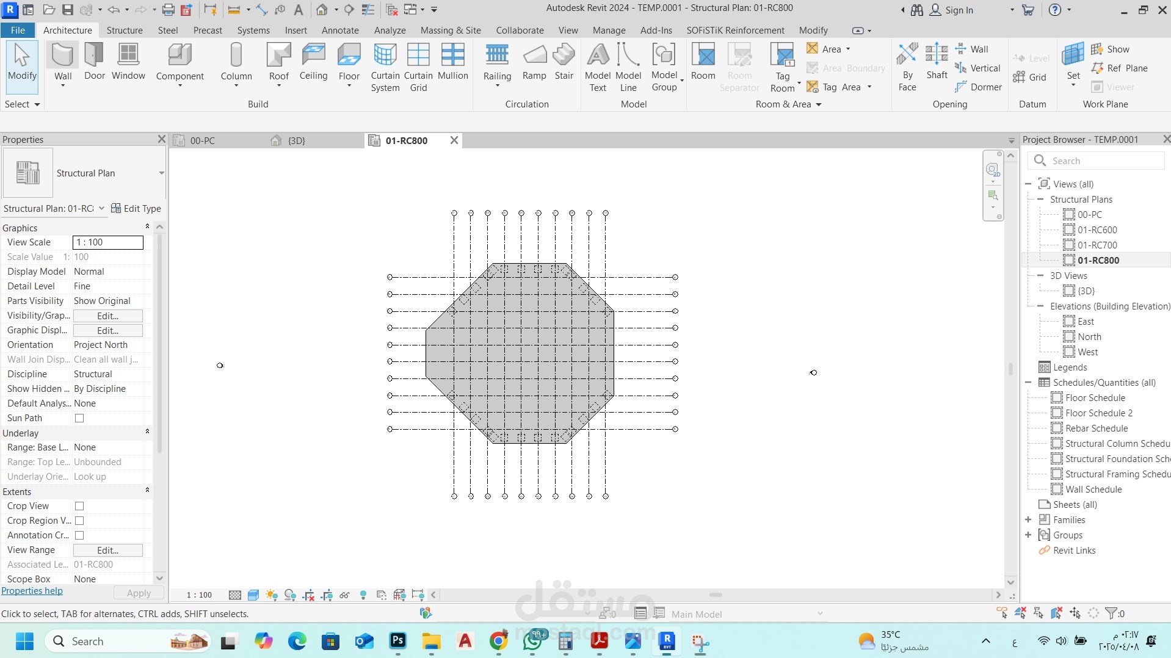Toggle the Sun Path checkbox

point(79,418)
